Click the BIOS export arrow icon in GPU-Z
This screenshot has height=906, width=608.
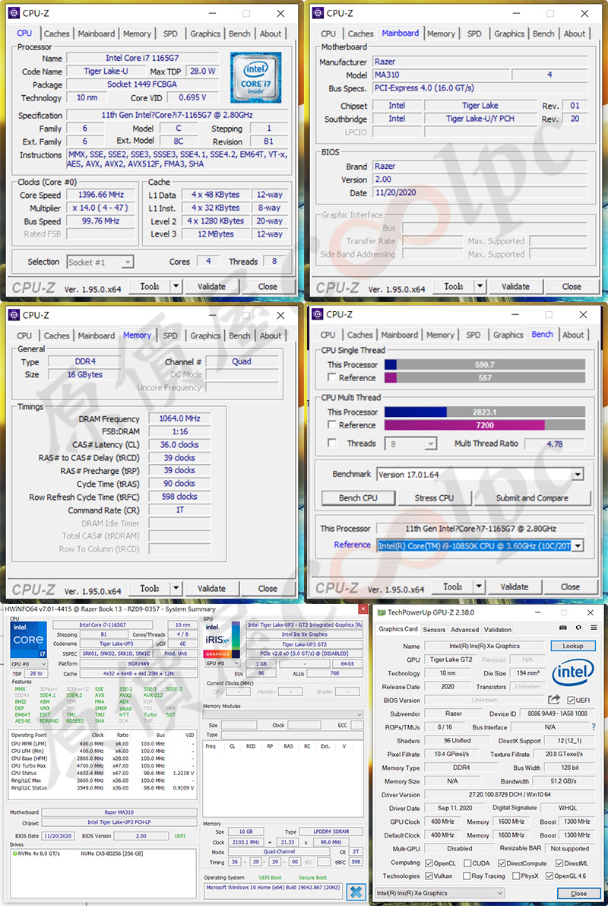554,701
